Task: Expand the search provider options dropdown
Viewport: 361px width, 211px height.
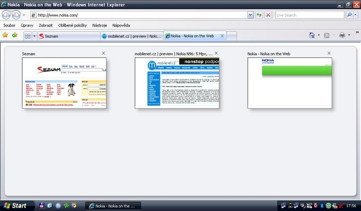Action: [x=356, y=15]
